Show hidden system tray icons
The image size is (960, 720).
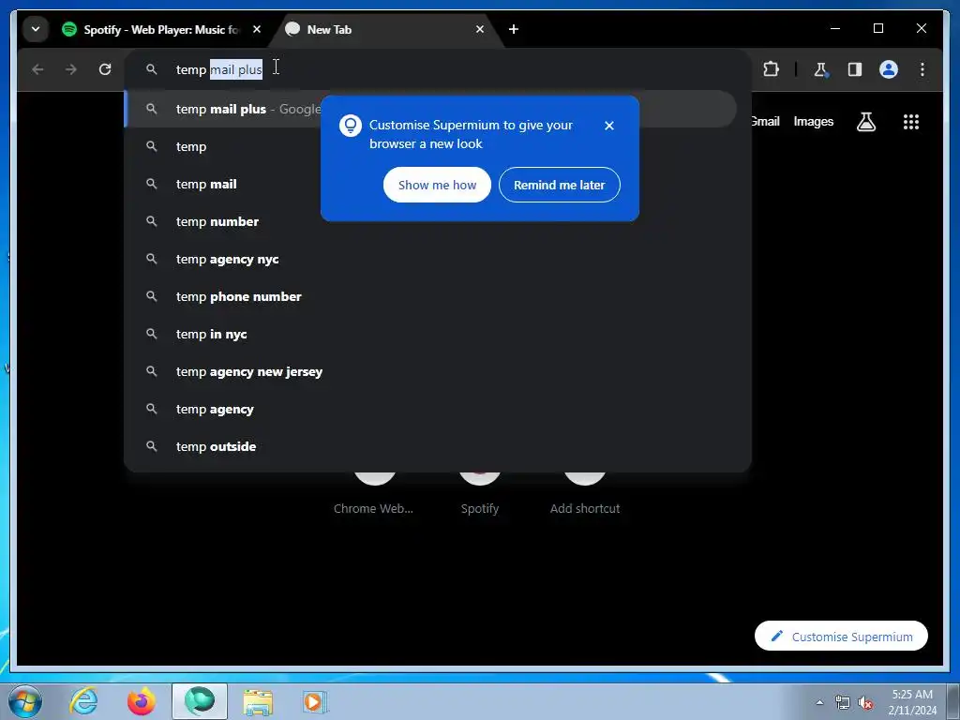pyautogui.click(x=819, y=702)
